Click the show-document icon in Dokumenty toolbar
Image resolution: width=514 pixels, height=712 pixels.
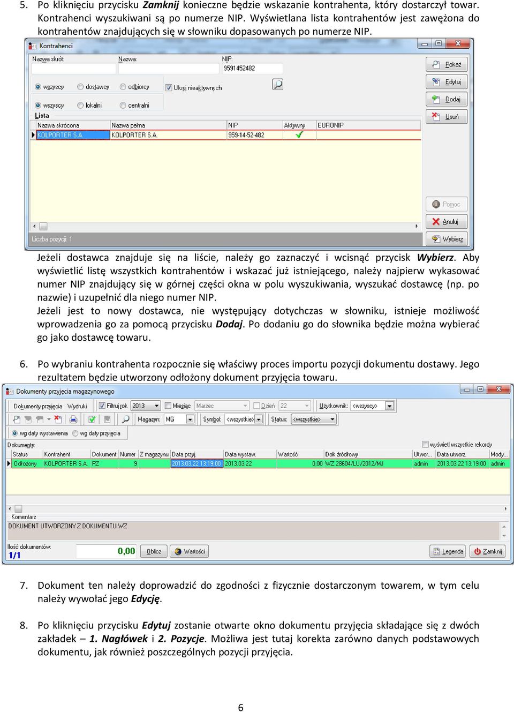[17, 419]
